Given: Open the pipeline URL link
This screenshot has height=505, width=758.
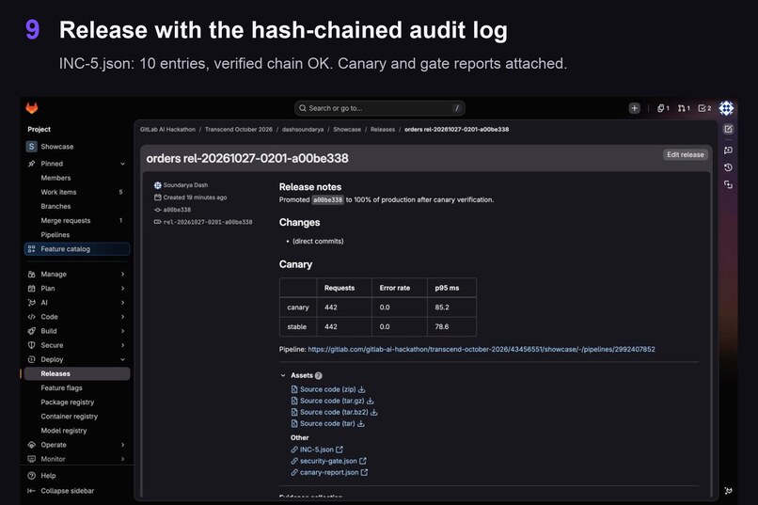Looking at the screenshot, I should click(482, 350).
